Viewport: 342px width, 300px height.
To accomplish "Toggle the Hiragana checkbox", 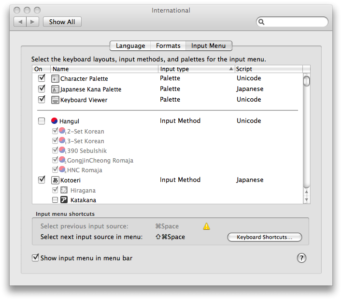I will pyautogui.click(x=55, y=190).
